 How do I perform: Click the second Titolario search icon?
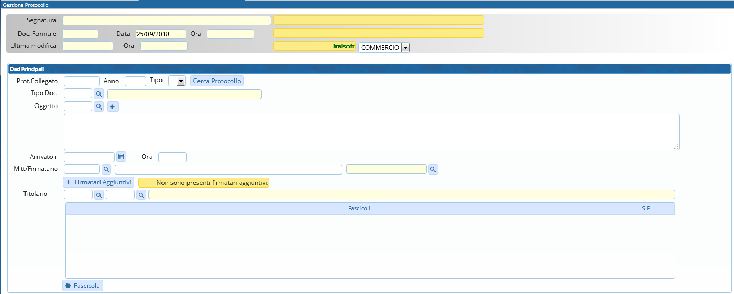(x=141, y=195)
